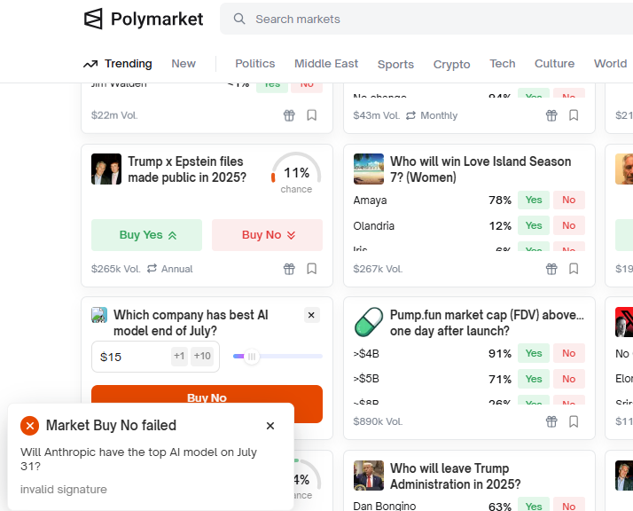The image size is (633, 511).
Task: Open the Tech category
Action: [503, 64]
